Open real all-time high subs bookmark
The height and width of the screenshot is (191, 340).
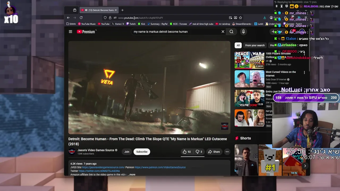201,24
